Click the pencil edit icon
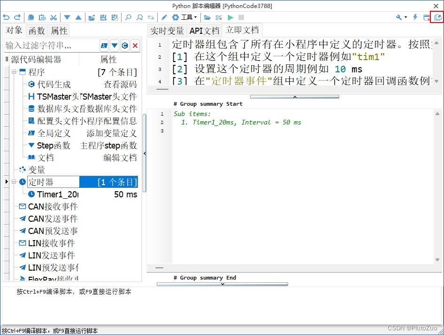Viewport: 444px width, 335px height. click(164, 17)
